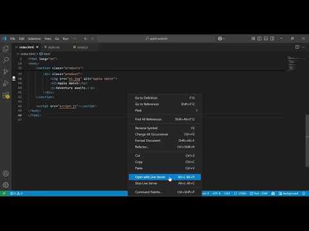309x231 pixels.
Task: Open the Run and Debug view
Action: (x=6, y=83)
